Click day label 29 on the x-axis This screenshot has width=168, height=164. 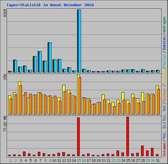[x=148, y=160]
